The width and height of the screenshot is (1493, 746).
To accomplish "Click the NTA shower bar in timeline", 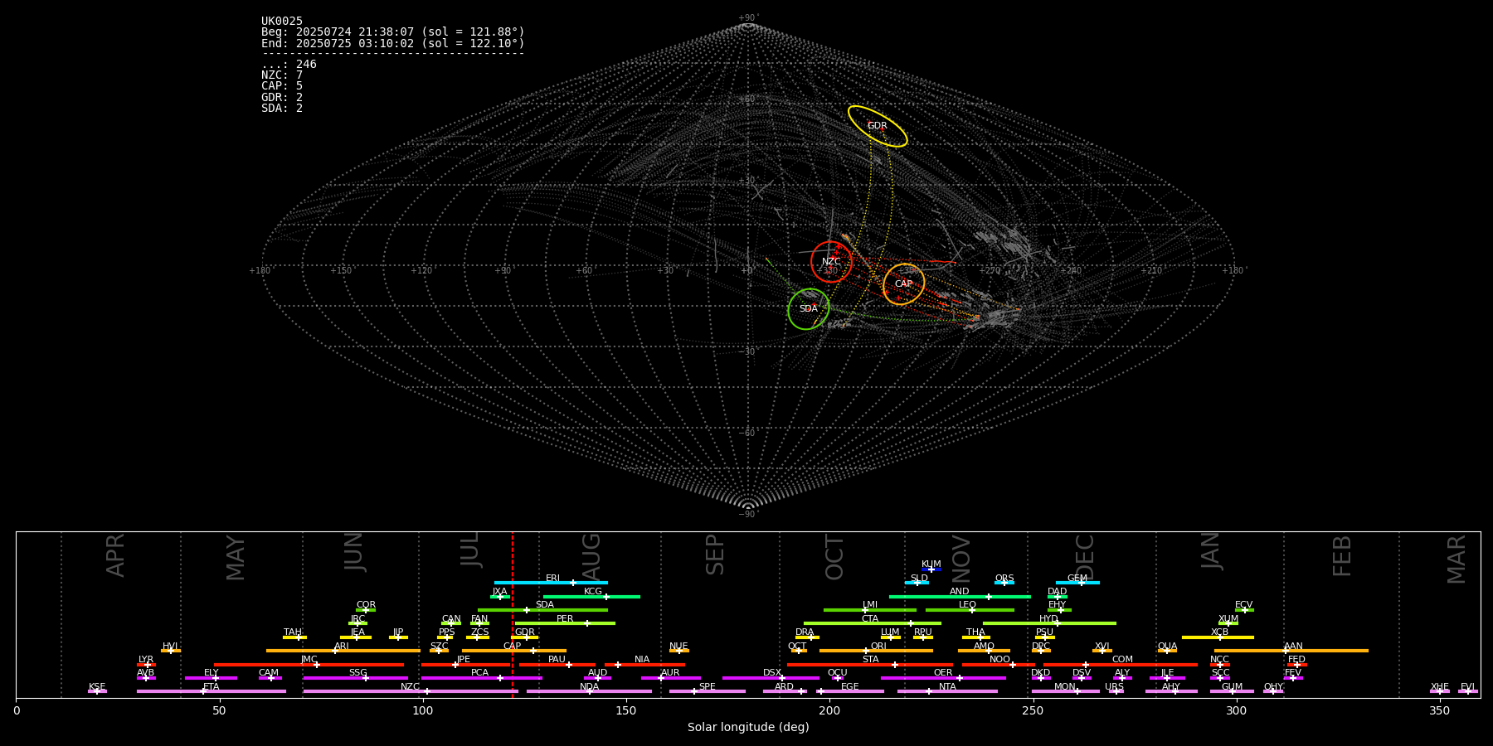I will [x=947, y=691].
